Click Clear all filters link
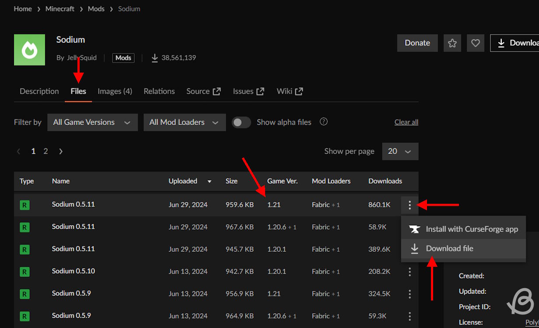The width and height of the screenshot is (539, 328). point(406,122)
